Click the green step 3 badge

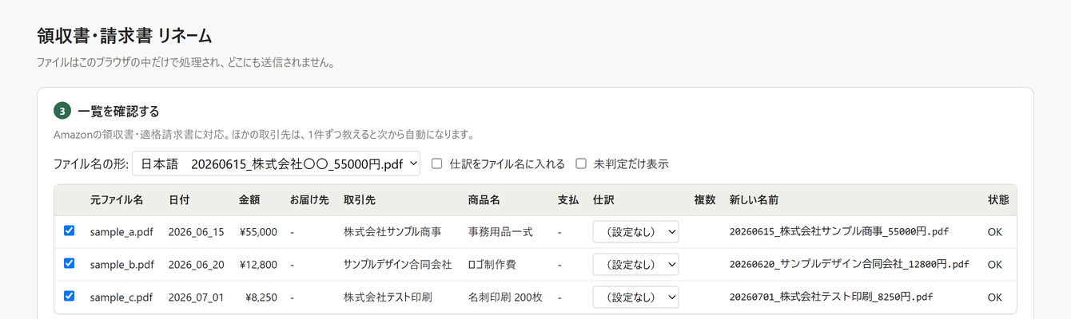(62, 111)
